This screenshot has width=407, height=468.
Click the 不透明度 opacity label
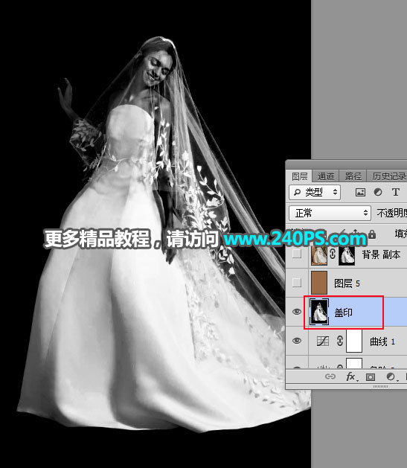click(x=391, y=213)
